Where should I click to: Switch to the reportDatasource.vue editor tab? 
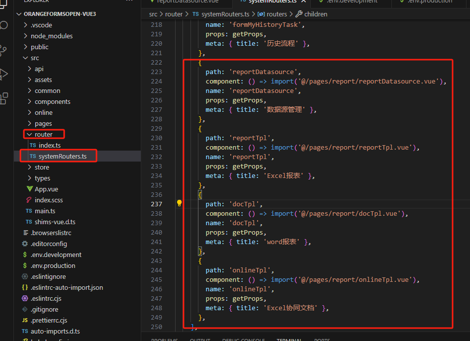pyautogui.click(x=188, y=1)
